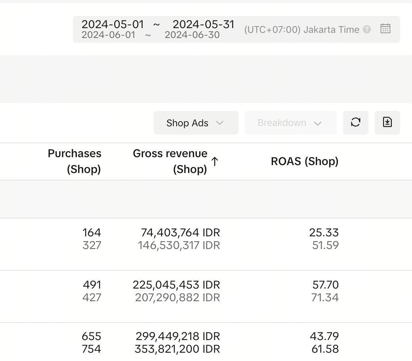The image size is (412, 361).
Task: Sort by the ROAS (Shop) column header
Action: coord(304,161)
